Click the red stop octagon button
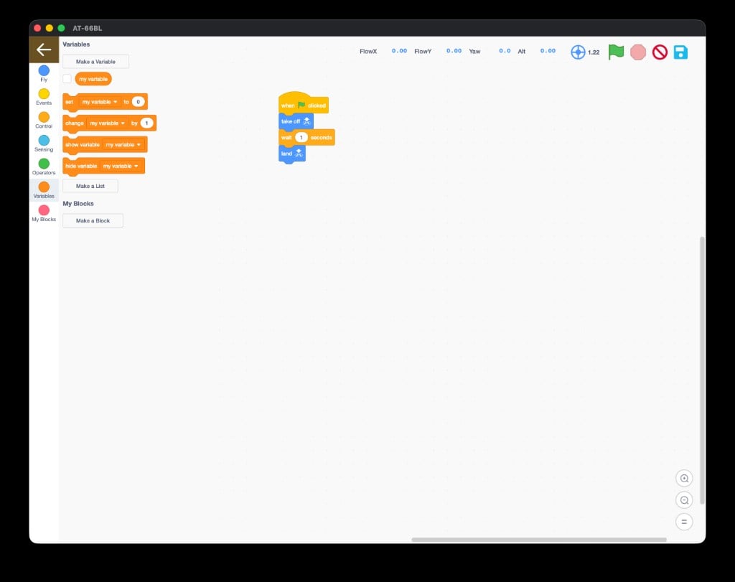 pos(638,52)
